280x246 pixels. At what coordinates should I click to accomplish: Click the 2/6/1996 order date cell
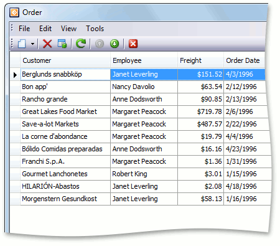point(246,111)
